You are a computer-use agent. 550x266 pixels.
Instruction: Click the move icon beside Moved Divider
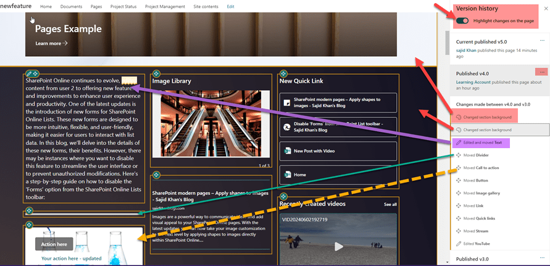point(459,155)
